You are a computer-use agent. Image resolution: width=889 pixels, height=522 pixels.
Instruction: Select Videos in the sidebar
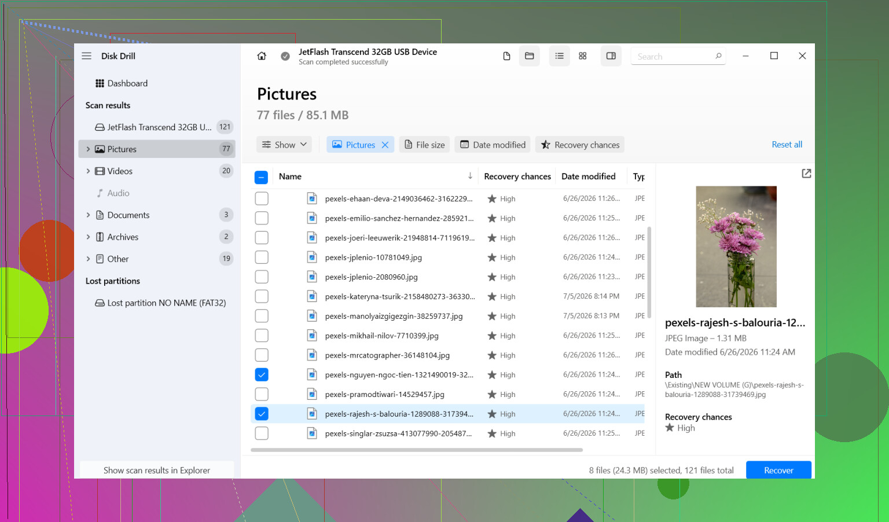tap(157, 171)
